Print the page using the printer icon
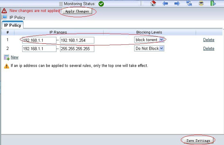This screenshot has height=145, width=224. pos(201,4)
